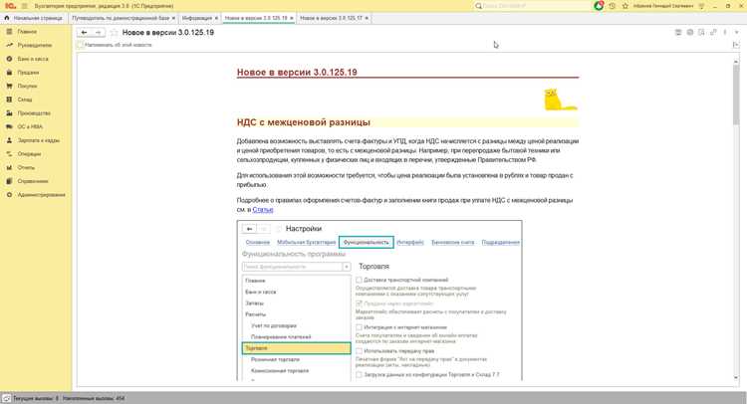
Task: Follow the Статье hyperlink in the article
Action: pyautogui.click(x=263, y=210)
